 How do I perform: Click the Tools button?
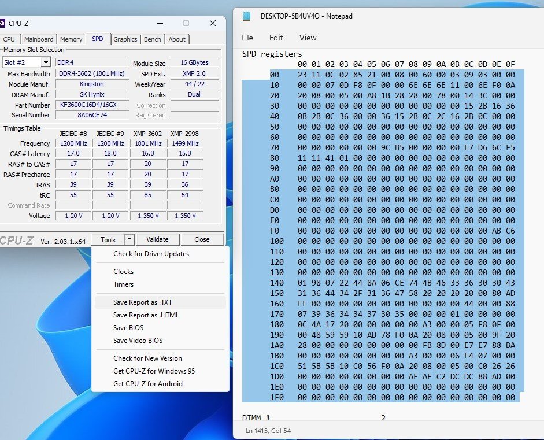pos(108,239)
